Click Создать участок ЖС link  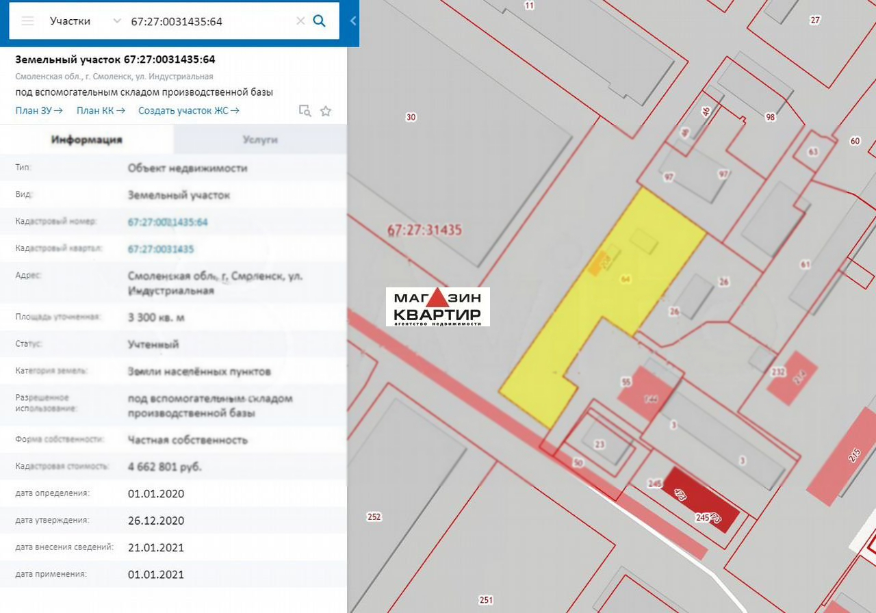[x=189, y=110]
